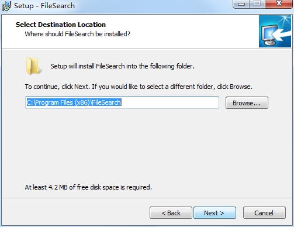The image size is (294, 227).
Task: Close the Setup window with X
Action: [x=279, y=4]
